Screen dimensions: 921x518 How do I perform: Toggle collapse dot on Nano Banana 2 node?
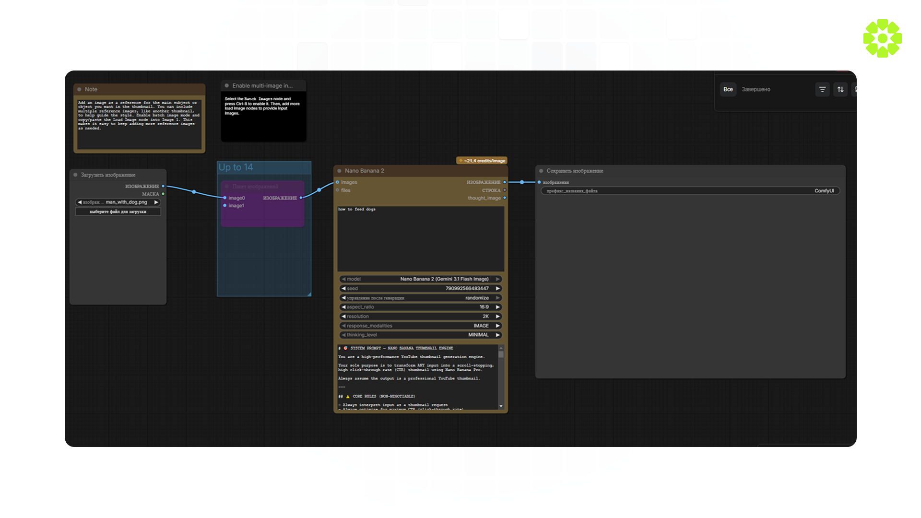point(339,171)
